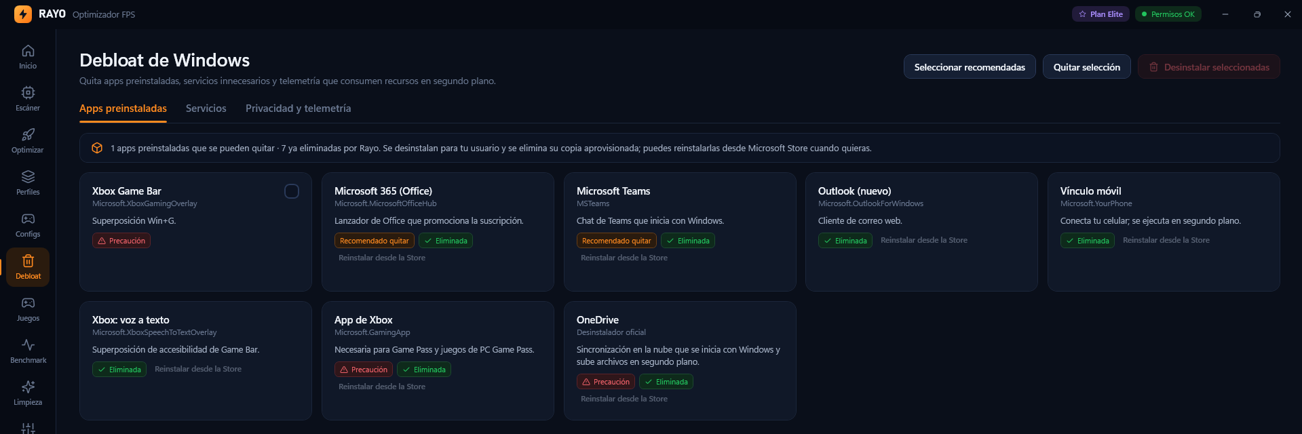Open the Inicio home icon in sidebar
Screen dimensions: 1302x434
click(28, 51)
